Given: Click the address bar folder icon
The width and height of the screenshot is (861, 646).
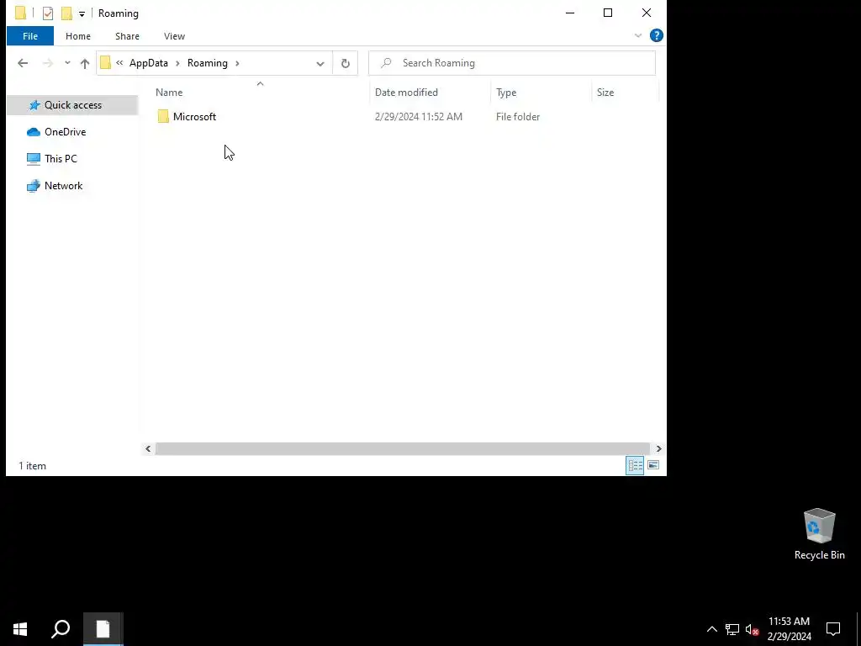Looking at the screenshot, I should click(105, 63).
